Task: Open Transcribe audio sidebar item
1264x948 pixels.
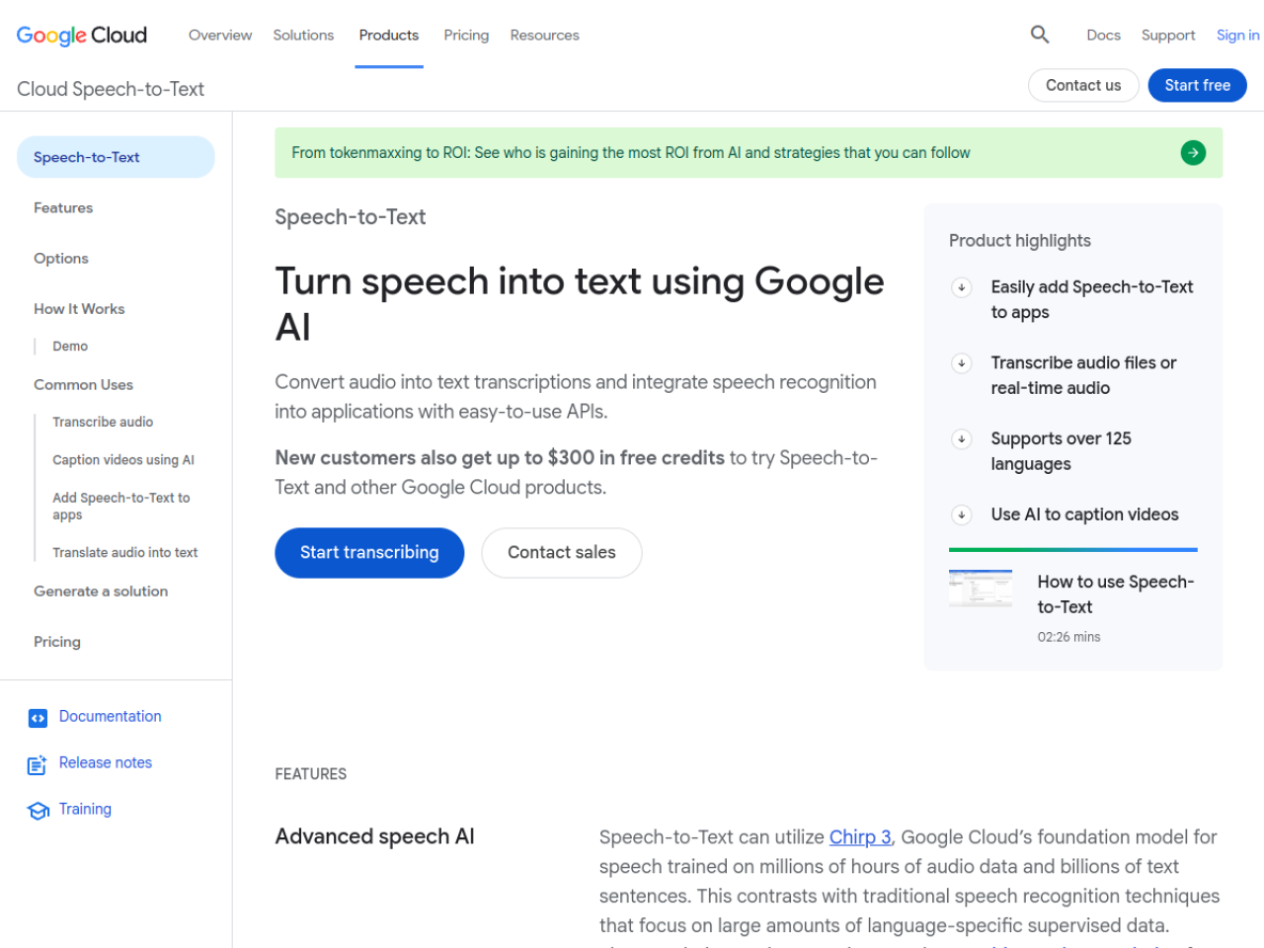Action: (103, 423)
